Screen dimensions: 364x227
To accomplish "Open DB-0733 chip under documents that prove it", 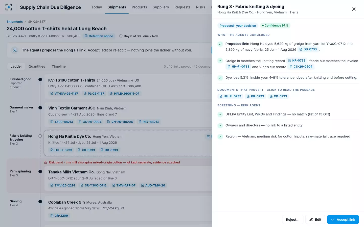I will pos(278,96).
